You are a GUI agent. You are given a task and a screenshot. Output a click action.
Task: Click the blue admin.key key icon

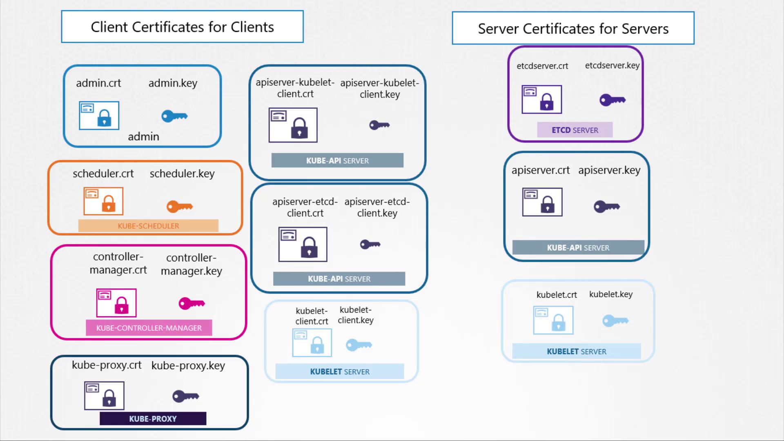click(174, 116)
